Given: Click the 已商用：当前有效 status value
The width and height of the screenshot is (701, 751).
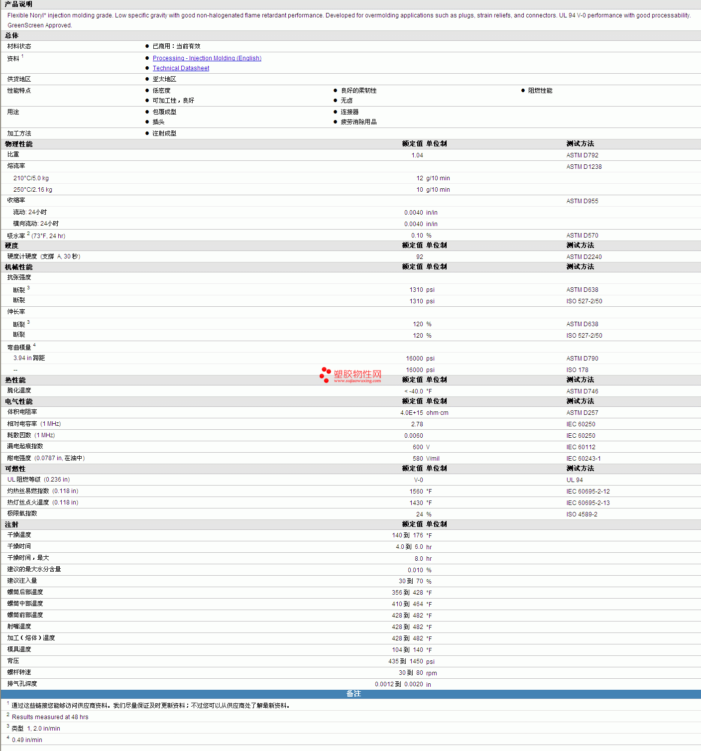Looking at the screenshot, I should coord(176,46).
